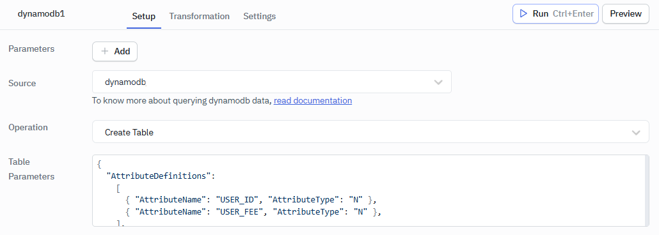Click the "AttributeDefinitions" line in the editor
This screenshot has width=659, height=235.
[x=161, y=176]
